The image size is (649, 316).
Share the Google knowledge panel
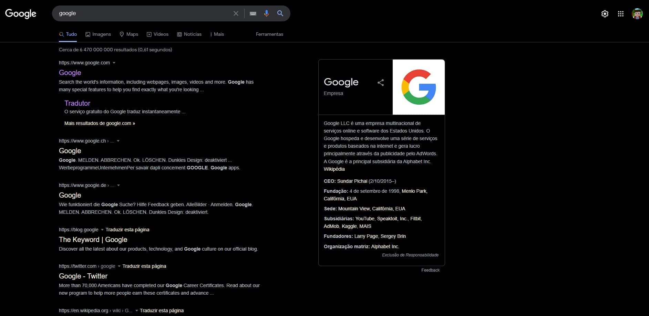click(x=381, y=83)
